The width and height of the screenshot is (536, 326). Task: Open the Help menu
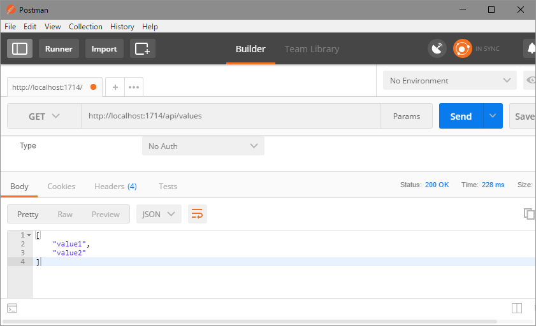(150, 27)
